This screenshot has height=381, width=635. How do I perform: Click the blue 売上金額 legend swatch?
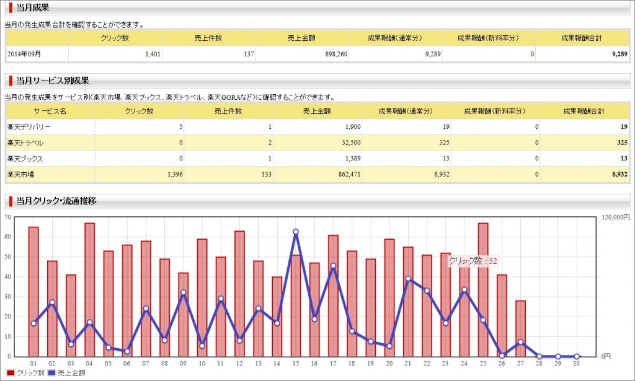(52, 373)
